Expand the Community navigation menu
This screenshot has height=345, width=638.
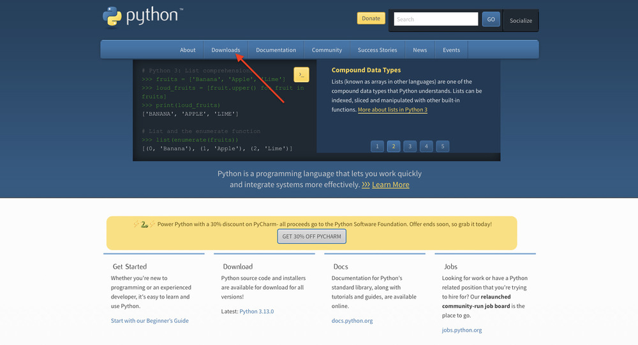pyautogui.click(x=327, y=50)
